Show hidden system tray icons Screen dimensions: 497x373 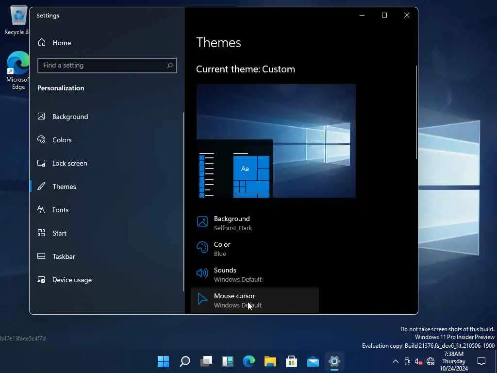click(x=395, y=361)
